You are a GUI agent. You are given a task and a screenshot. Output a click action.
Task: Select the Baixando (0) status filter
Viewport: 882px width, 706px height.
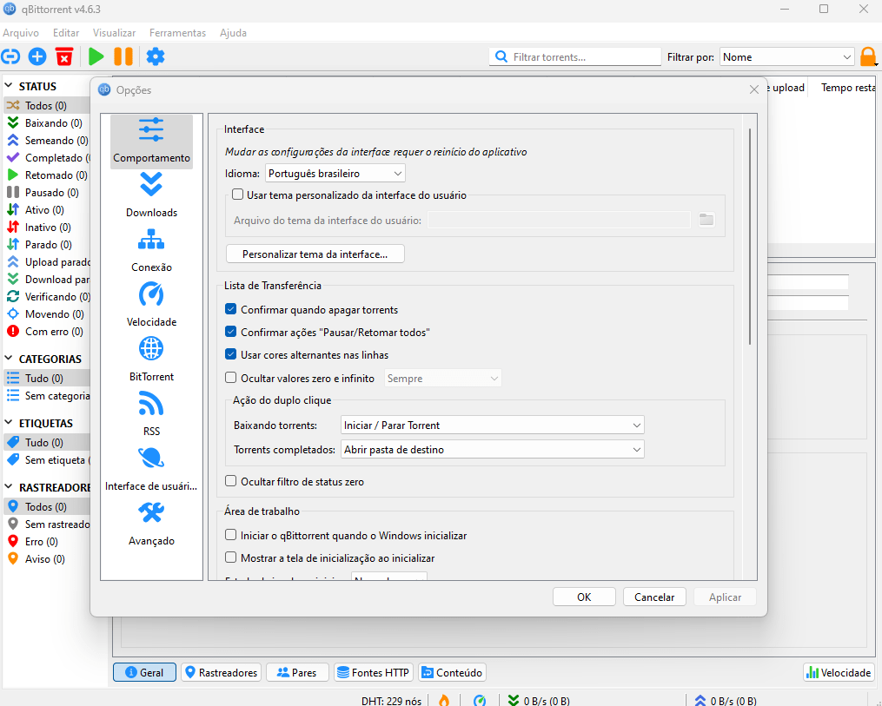[47, 123]
